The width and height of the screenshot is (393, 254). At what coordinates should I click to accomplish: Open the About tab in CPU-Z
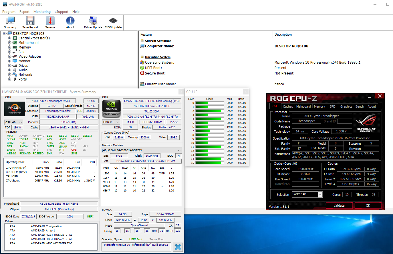click(372, 106)
